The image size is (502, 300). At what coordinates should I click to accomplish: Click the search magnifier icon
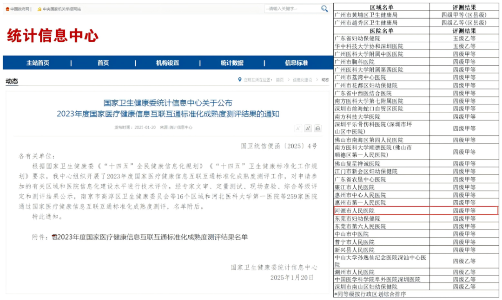click(324, 9)
